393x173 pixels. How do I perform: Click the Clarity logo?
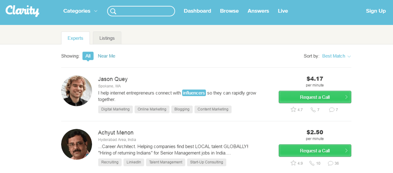tap(22, 11)
